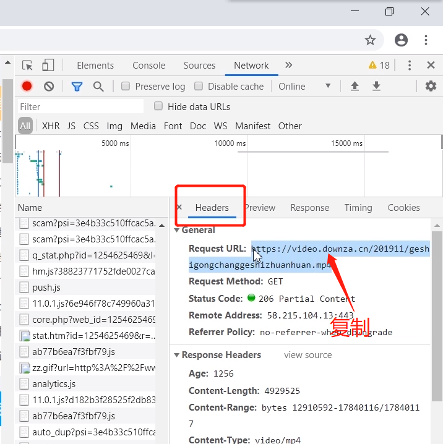Filter requests by XHR type
The width and height of the screenshot is (443, 444).
point(51,126)
